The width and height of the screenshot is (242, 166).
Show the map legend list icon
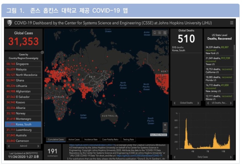point(160,33)
